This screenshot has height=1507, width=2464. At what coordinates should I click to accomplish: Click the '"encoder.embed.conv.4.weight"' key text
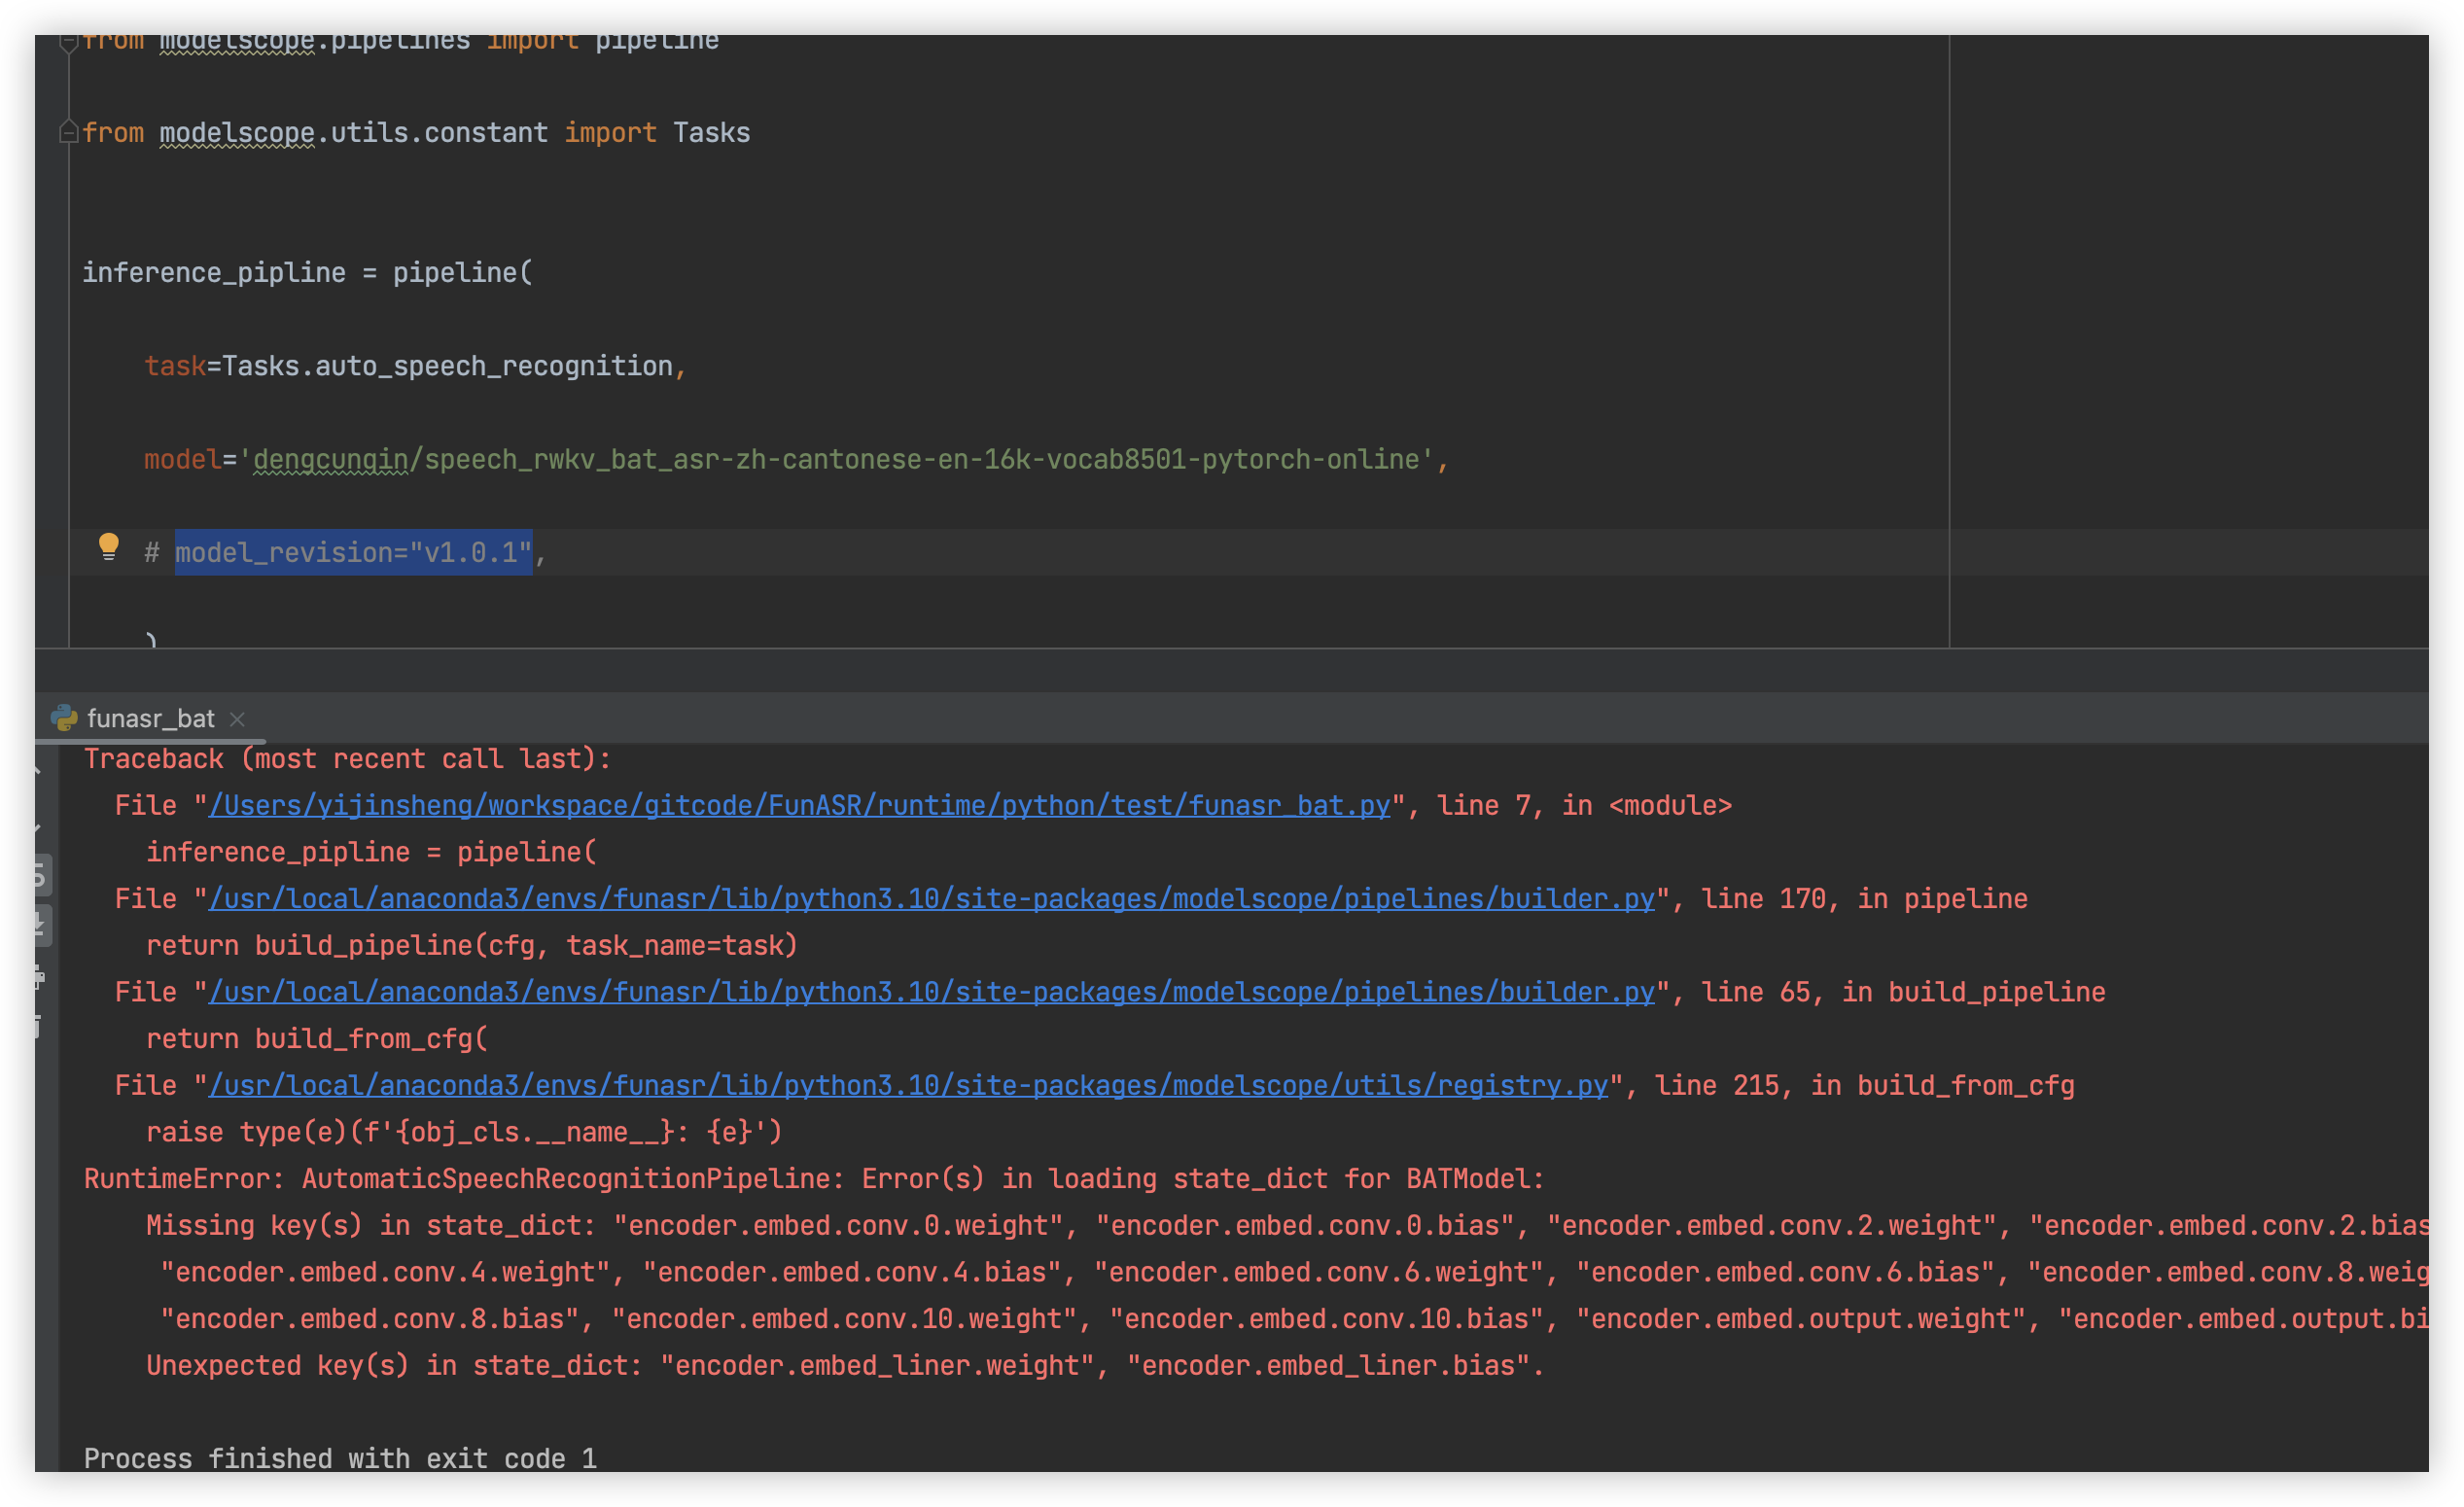385,1273
